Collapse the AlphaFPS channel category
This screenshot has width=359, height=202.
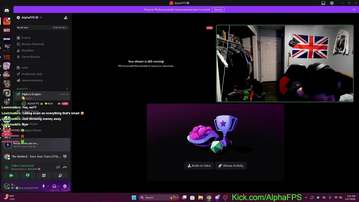pyautogui.click(x=23, y=89)
